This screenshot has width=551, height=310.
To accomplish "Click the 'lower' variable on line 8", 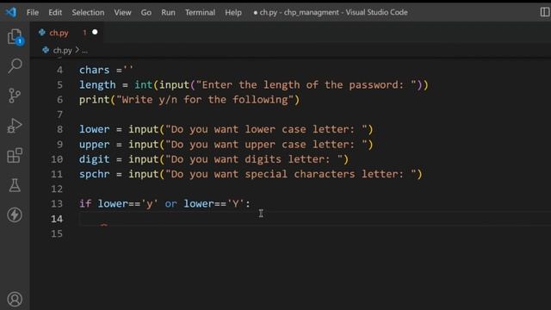I will 94,129.
